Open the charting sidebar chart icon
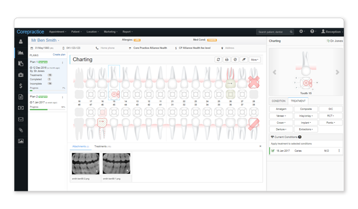Viewport: 358px width, 209px height. pyautogui.click(x=21, y=53)
